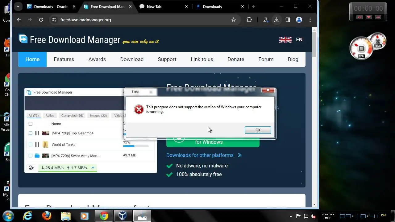395x222 pixels.
Task: Bookmark this page with the star icon
Action: coord(234,20)
